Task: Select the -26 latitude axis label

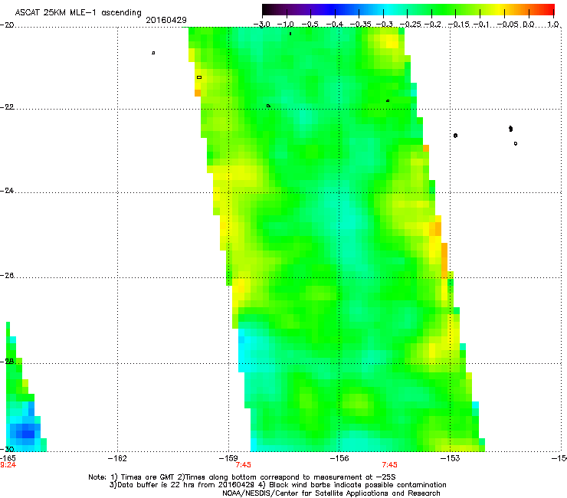Action: 7,276
